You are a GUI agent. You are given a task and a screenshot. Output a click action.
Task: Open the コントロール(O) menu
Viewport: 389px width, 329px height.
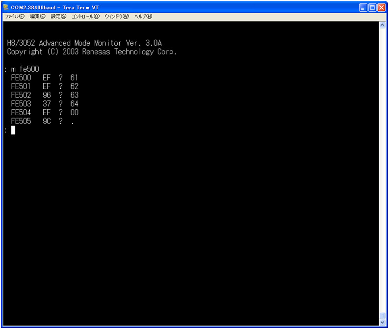click(x=85, y=16)
